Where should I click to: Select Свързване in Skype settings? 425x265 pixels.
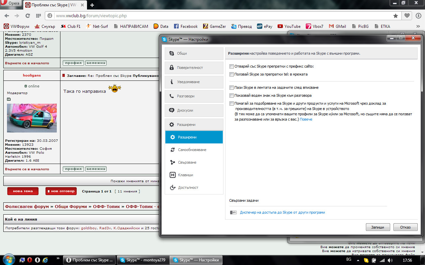coord(194,162)
